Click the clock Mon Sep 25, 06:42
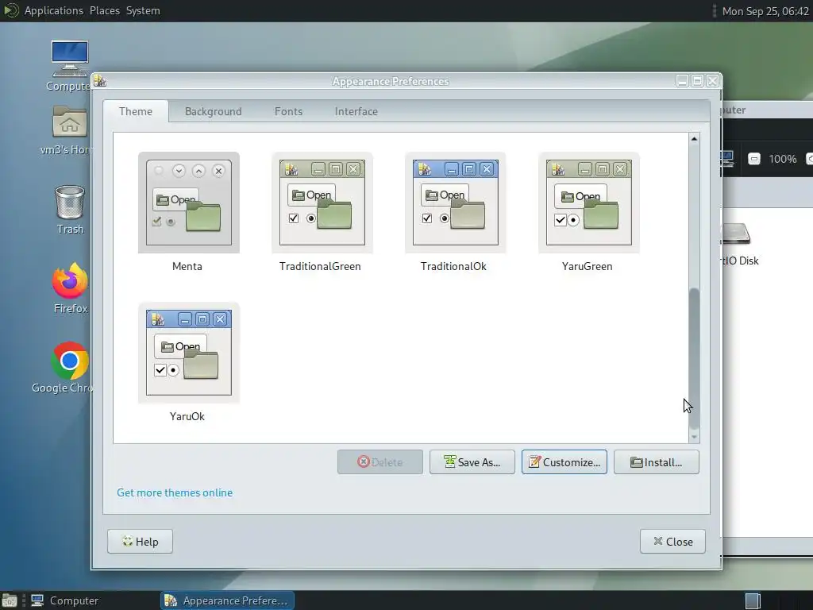Viewport: 813px width, 610px height. 765,11
